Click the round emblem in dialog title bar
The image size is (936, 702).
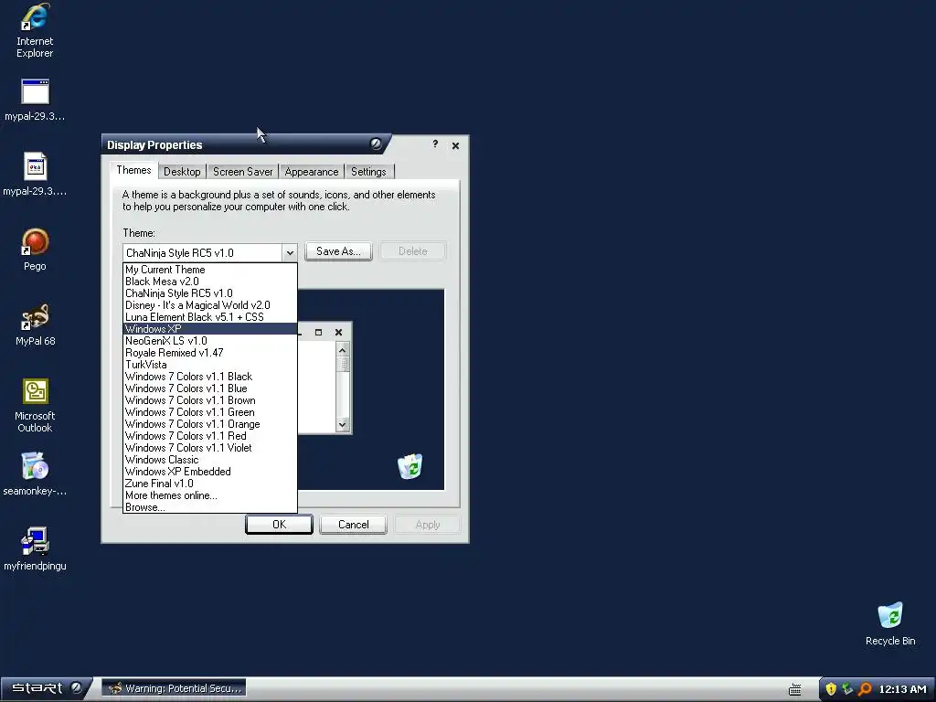(376, 144)
